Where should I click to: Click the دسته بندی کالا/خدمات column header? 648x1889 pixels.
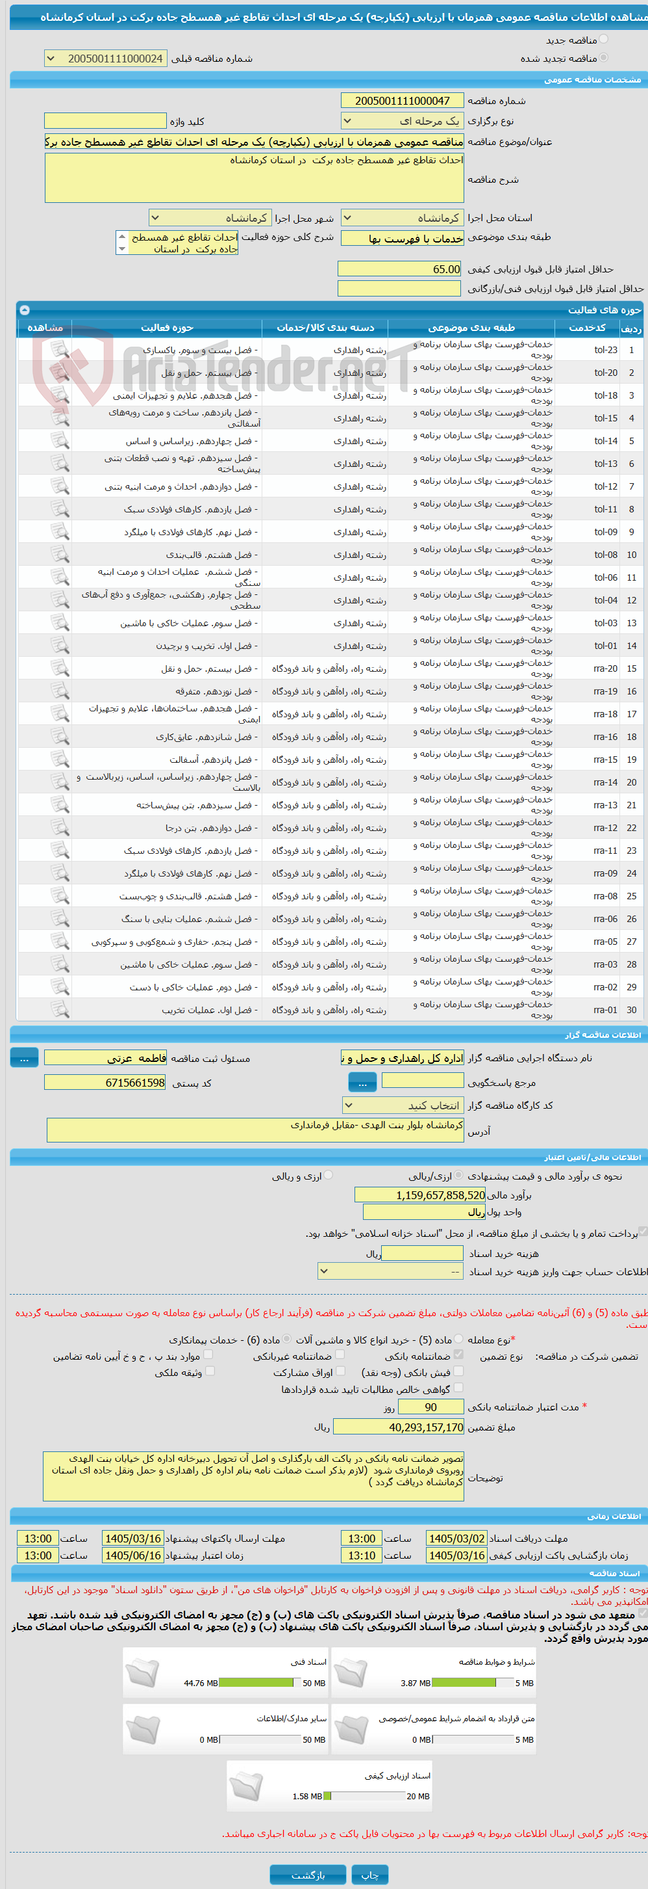pyautogui.click(x=325, y=328)
